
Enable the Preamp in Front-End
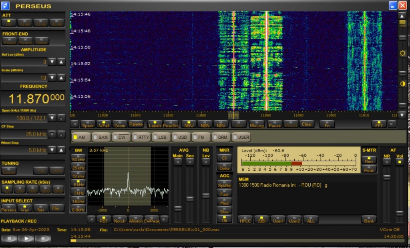tap(25, 41)
